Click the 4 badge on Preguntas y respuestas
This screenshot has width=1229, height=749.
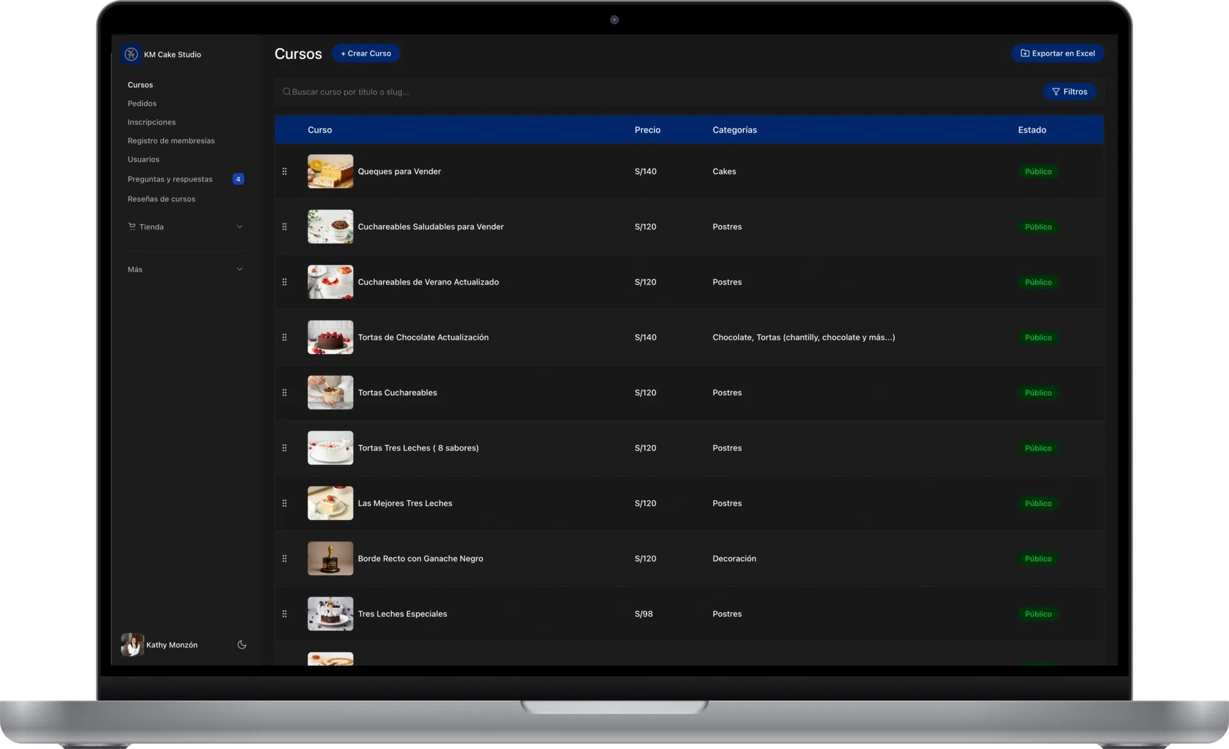[238, 179]
